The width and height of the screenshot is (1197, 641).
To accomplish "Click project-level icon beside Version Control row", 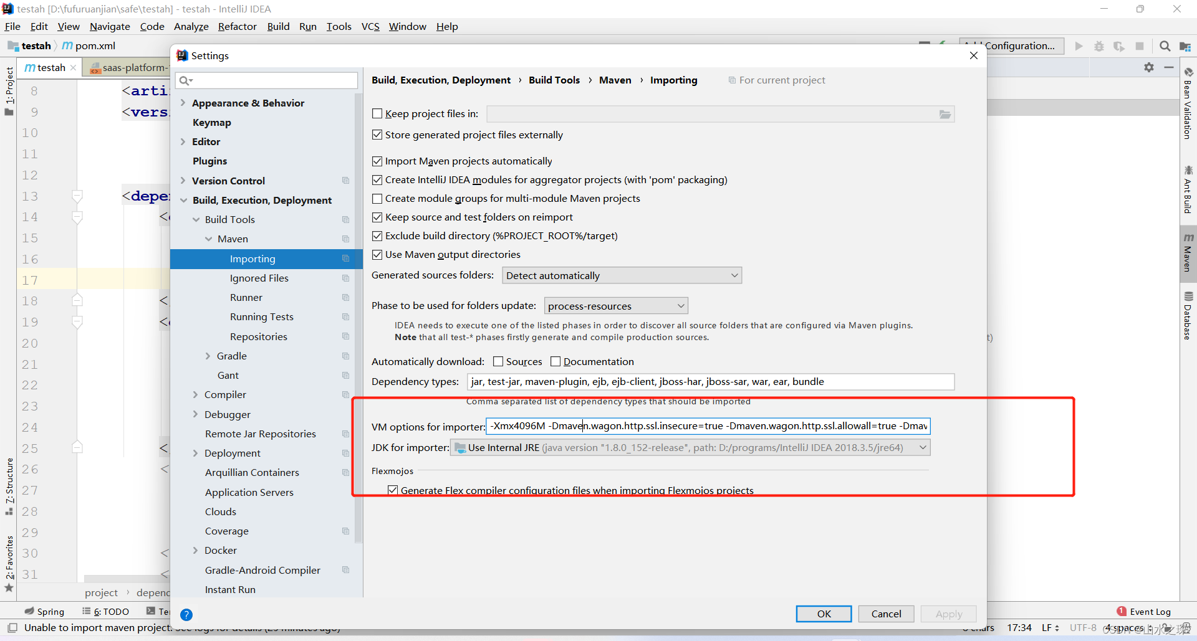I will tap(345, 181).
